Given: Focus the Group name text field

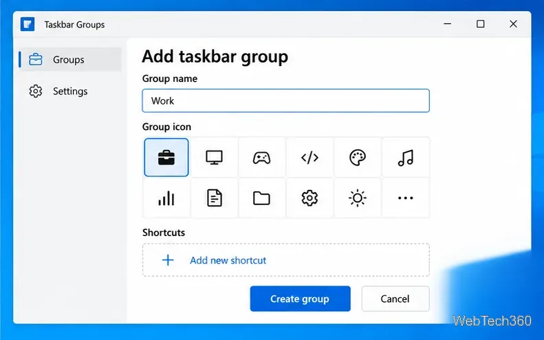Looking at the screenshot, I should coord(286,100).
